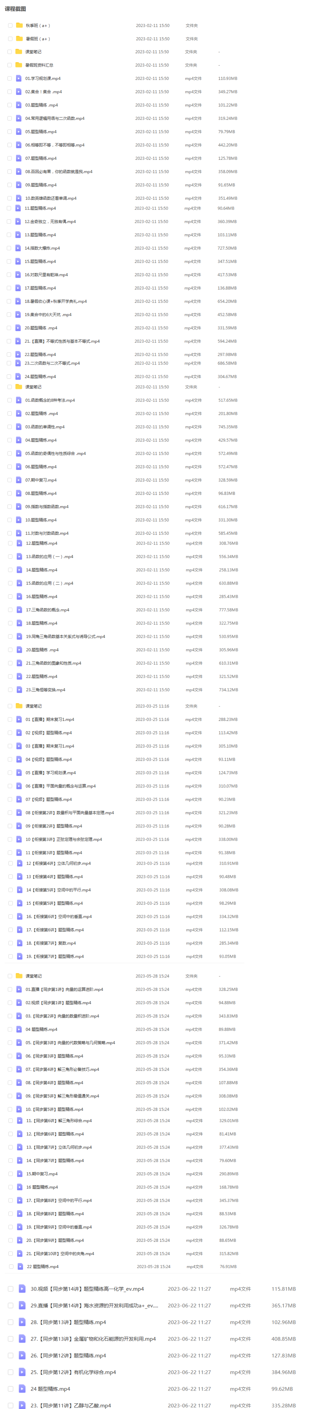The width and height of the screenshot is (309, 1409).
Task: Check the box for 17.三角函数的概念.mp4
Action: (10, 610)
